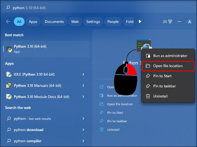The height and width of the screenshot is (147, 197).
Task: Click the account avatar letter A
Action: pos(190,22)
